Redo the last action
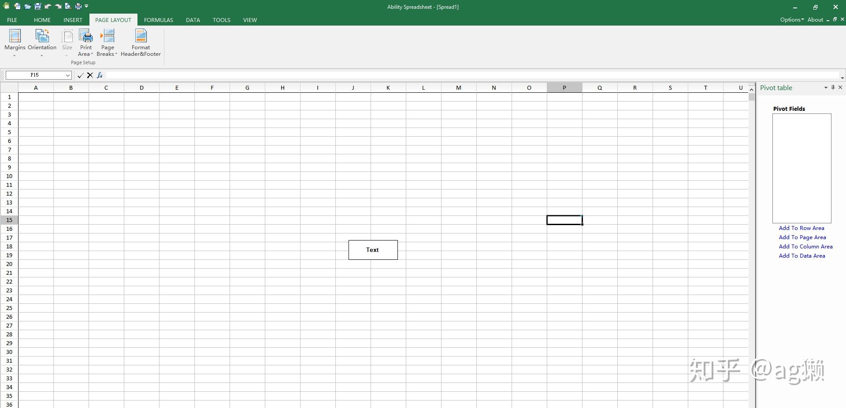Image resolution: width=846 pixels, height=408 pixels. click(x=58, y=6)
